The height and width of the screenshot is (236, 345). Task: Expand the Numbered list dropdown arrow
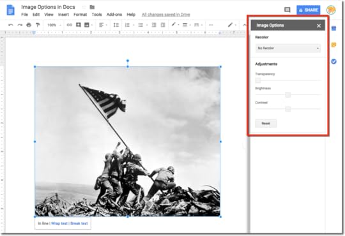(x=134, y=25)
